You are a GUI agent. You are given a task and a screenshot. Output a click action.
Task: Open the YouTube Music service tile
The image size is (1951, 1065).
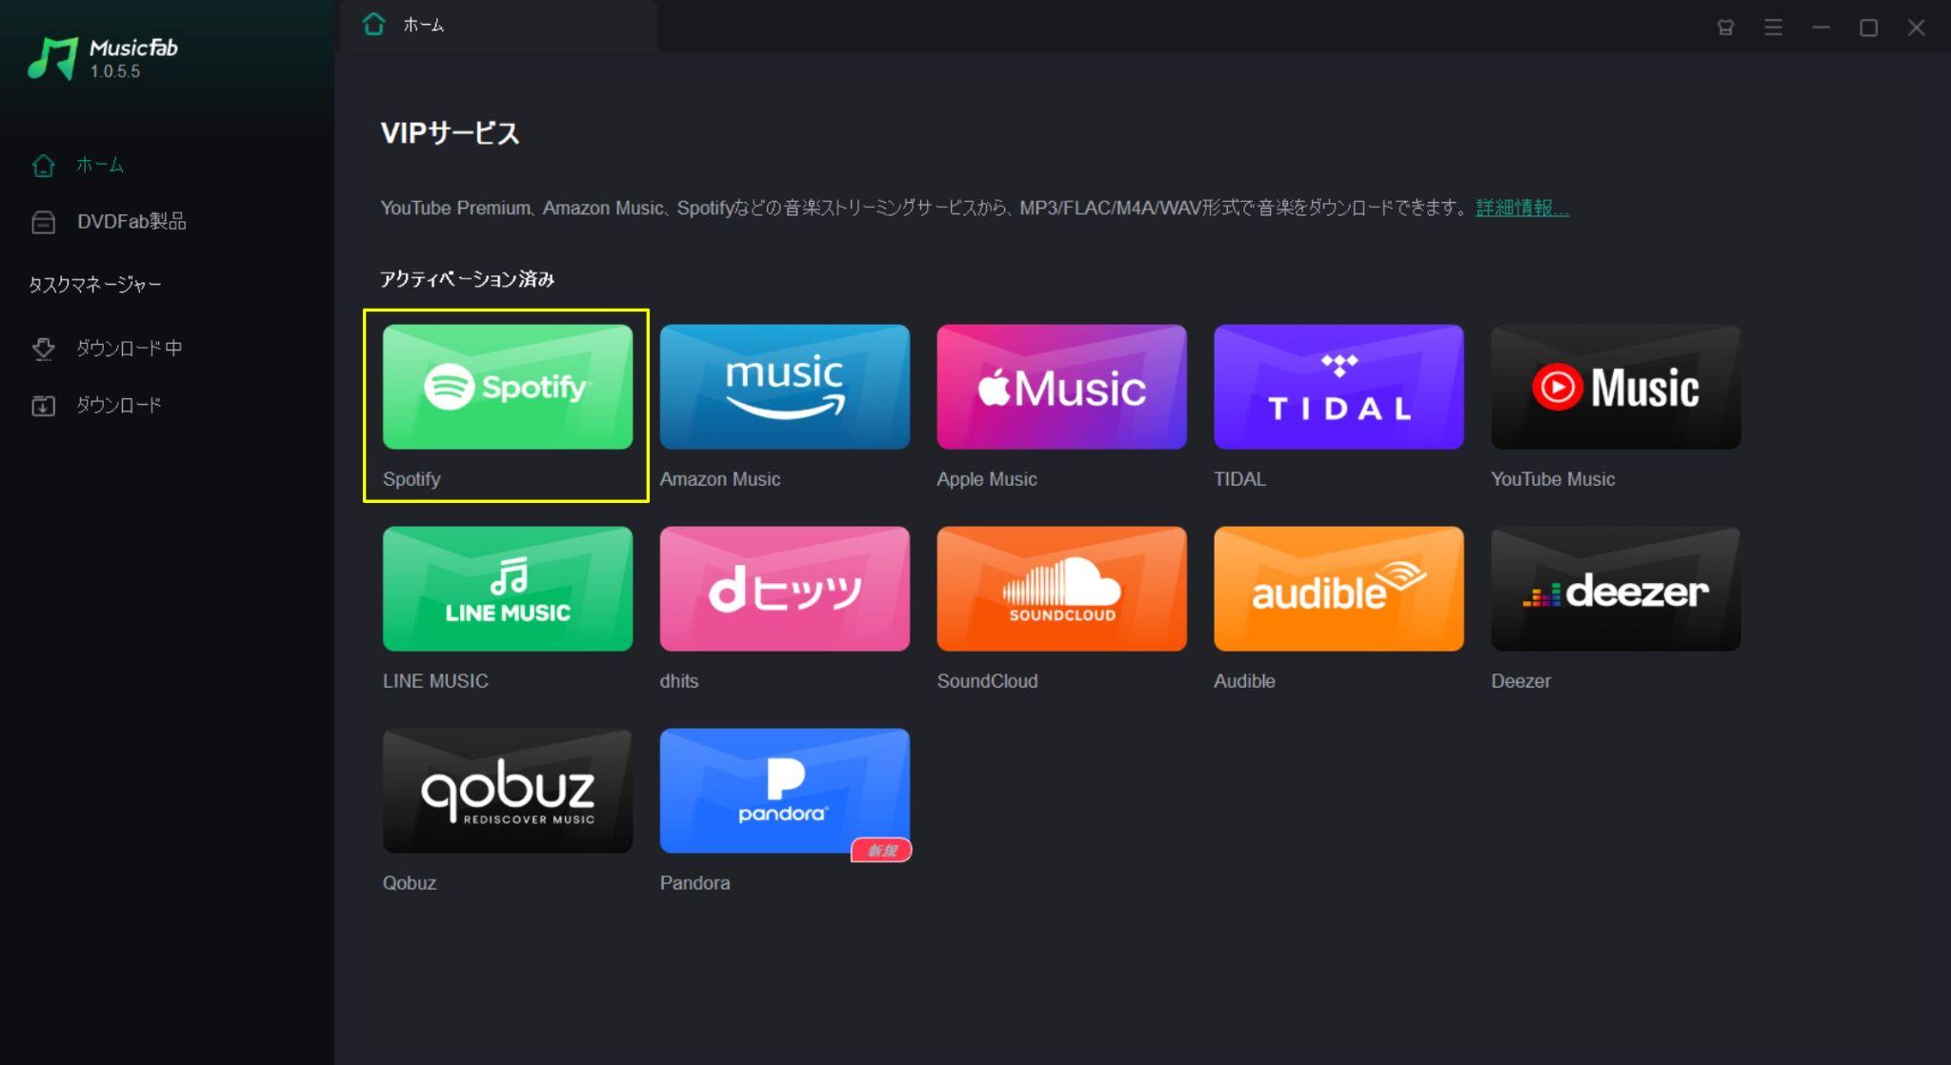(1616, 387)
